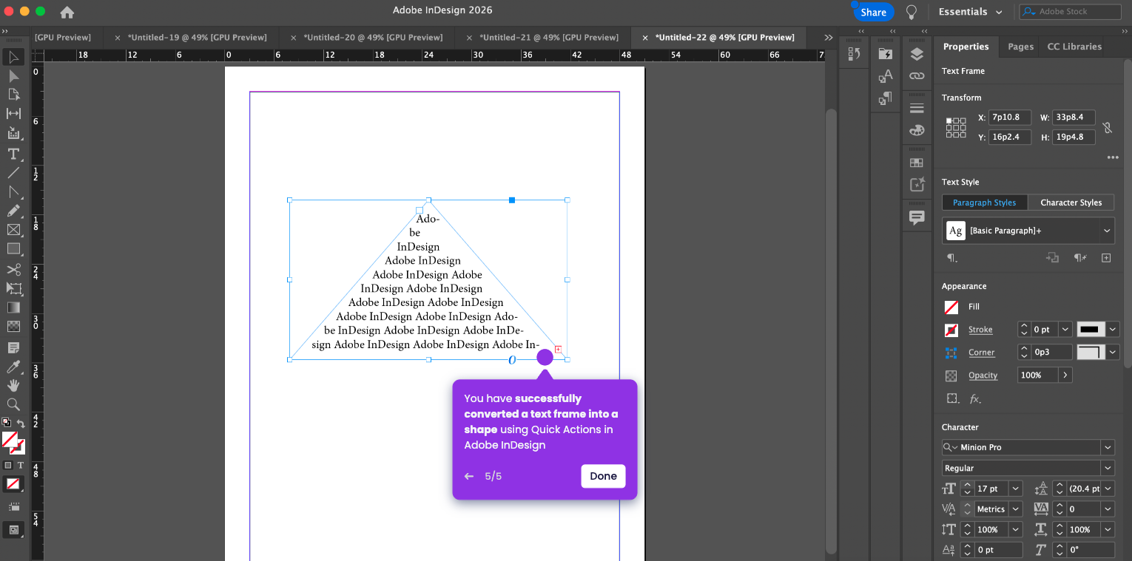Screen dimensions: 1132x561
Task: Choose the transform reference point grid
Action: pyautogui.click(x=956, y=128)
